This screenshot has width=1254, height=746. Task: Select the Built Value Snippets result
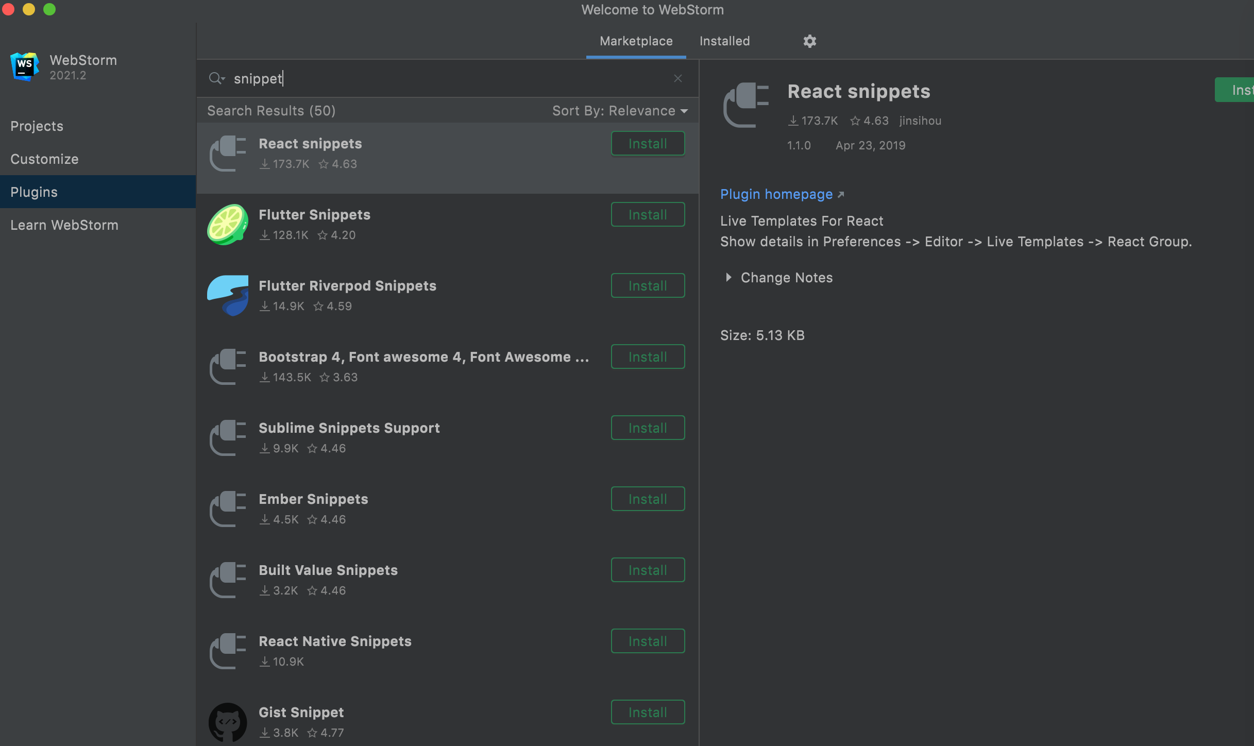(328, 570)
